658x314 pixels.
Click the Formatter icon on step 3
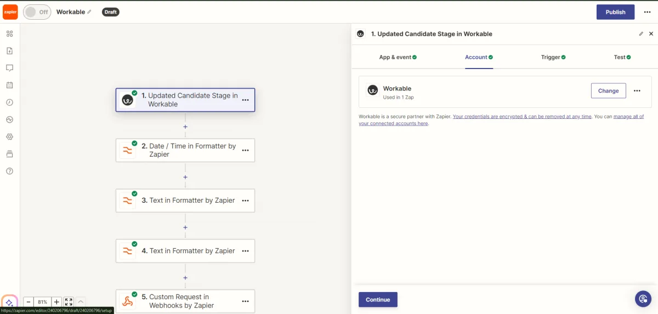coord(128,201)
